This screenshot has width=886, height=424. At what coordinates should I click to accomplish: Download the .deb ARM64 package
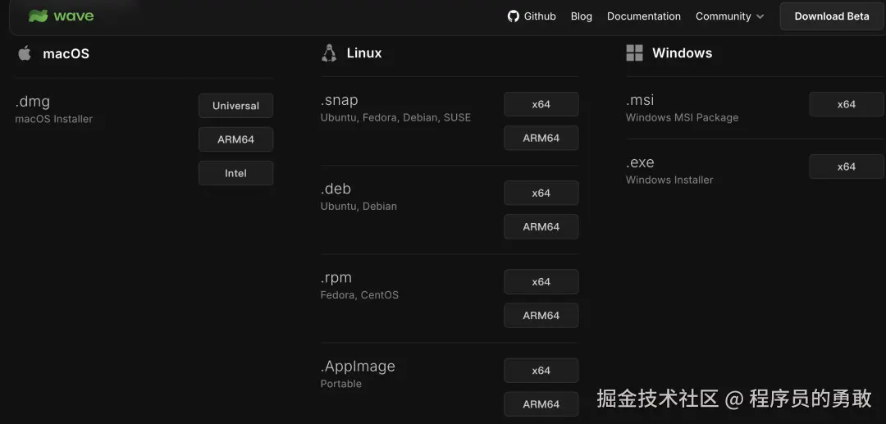click(541, 226)
